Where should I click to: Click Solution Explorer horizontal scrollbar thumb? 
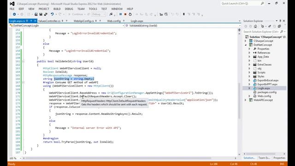coord(261,154)
